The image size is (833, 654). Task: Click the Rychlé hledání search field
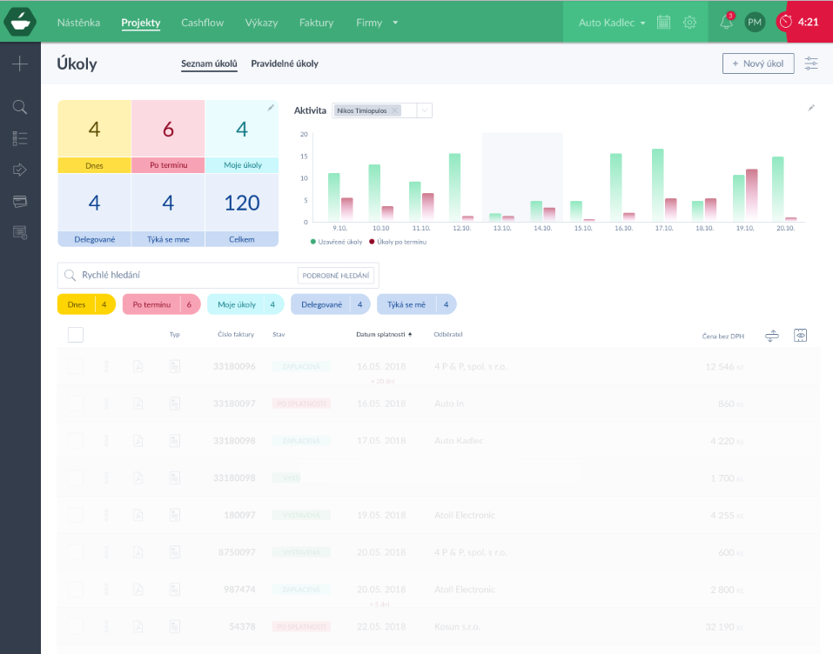[x=183, y=275]
